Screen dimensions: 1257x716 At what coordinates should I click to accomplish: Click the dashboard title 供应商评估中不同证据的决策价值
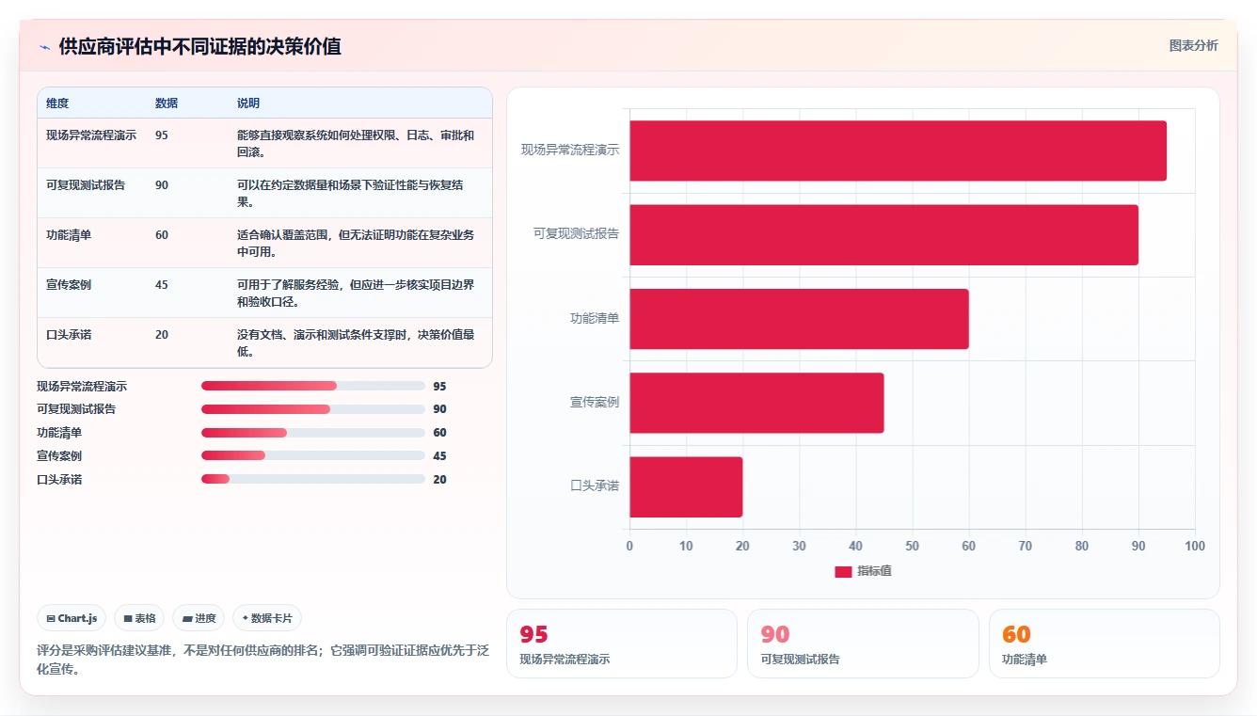pos(199,47)
